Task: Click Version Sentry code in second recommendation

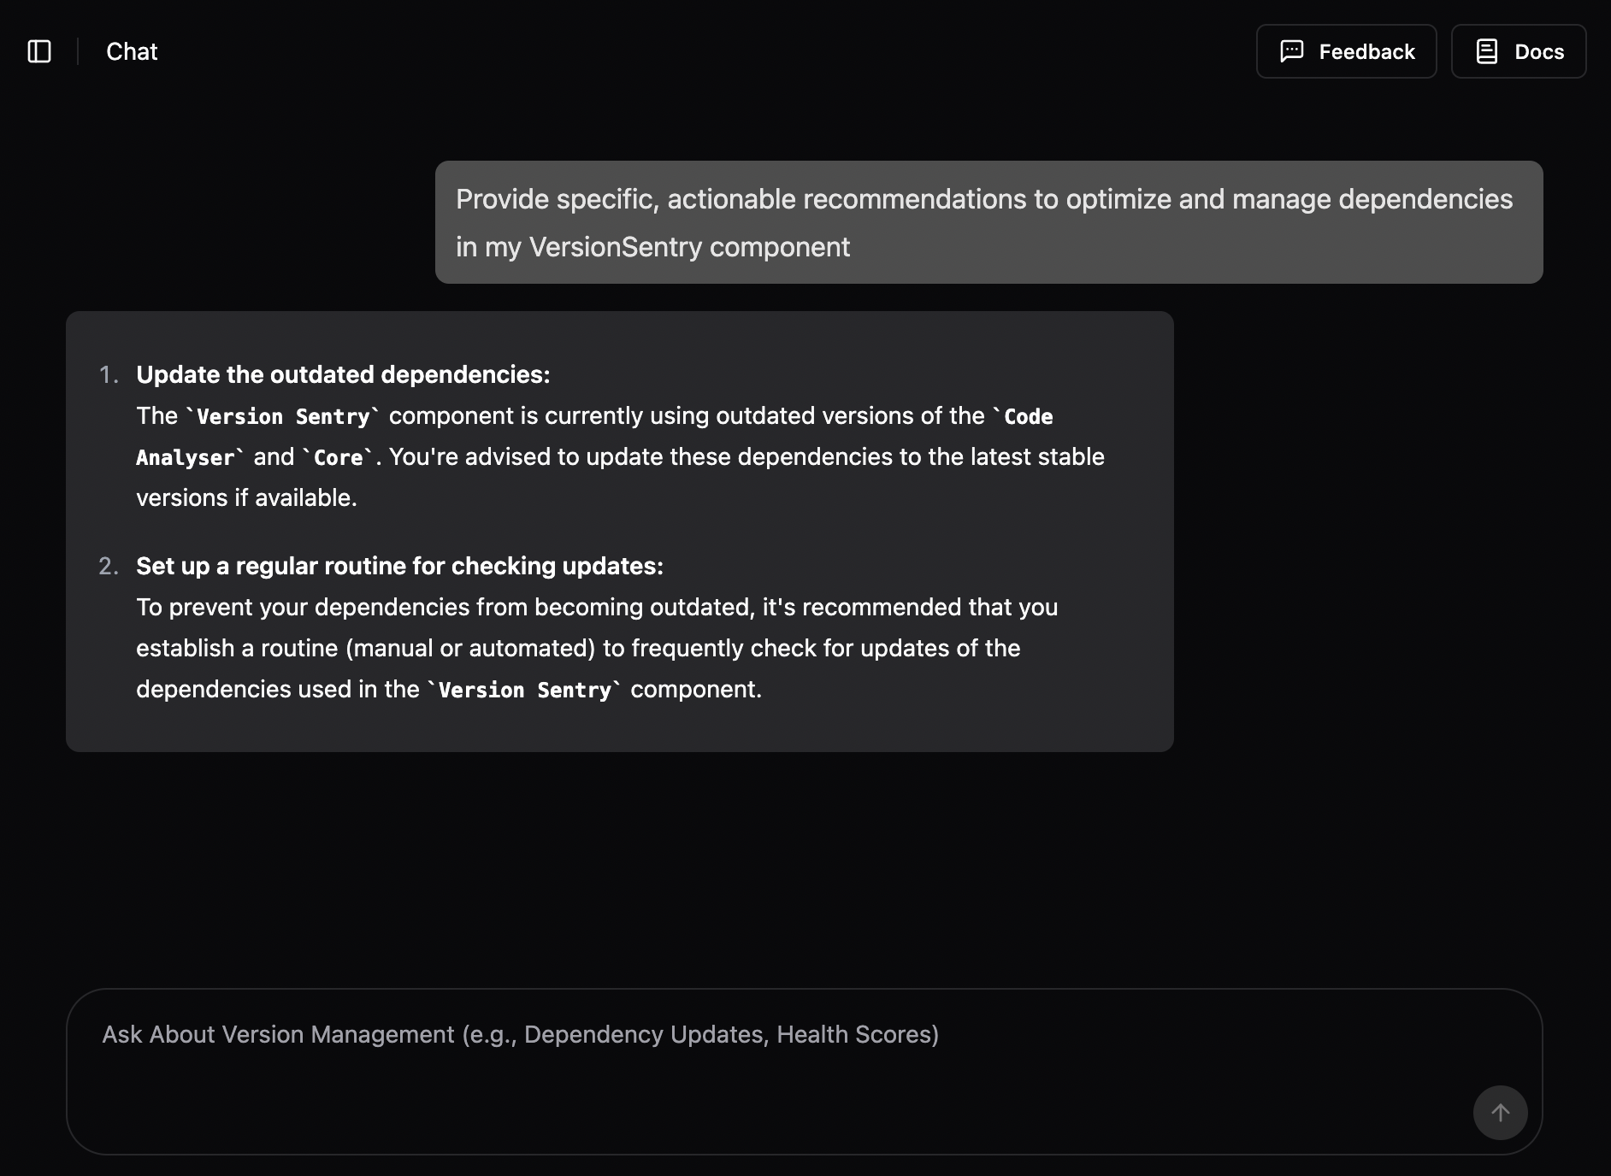Action: point(525,690)
